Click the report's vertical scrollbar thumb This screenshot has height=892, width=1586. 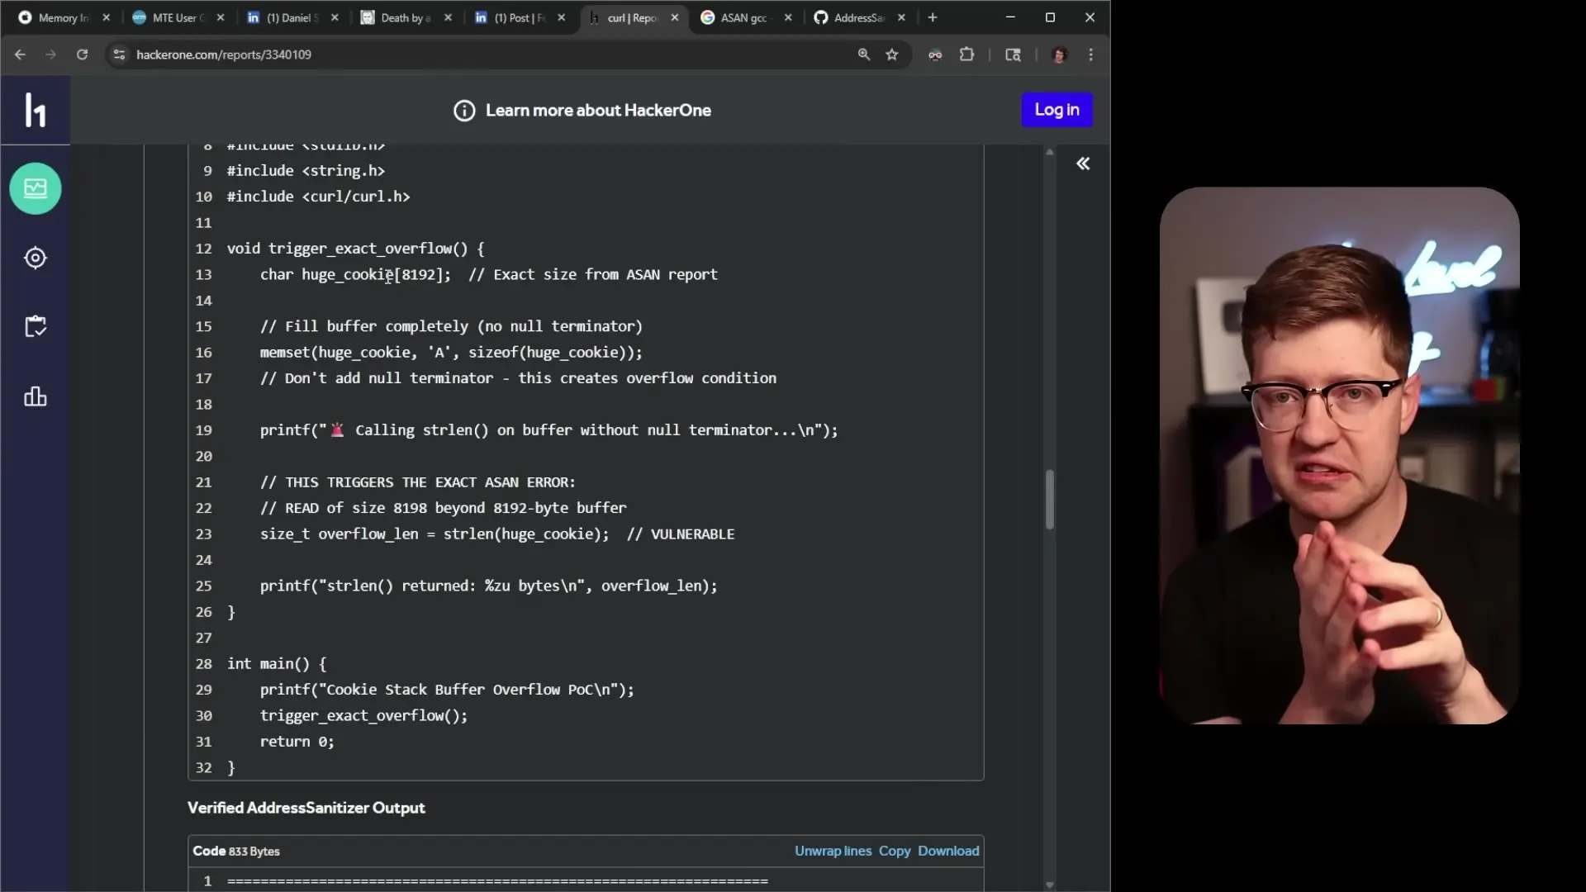pyautogui.click(x=1050, y=500)
